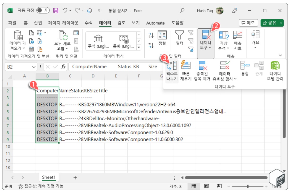Open the Sort (정렬) dialog
The height and width of the screenshot is (192, 290).
point(162,38)
